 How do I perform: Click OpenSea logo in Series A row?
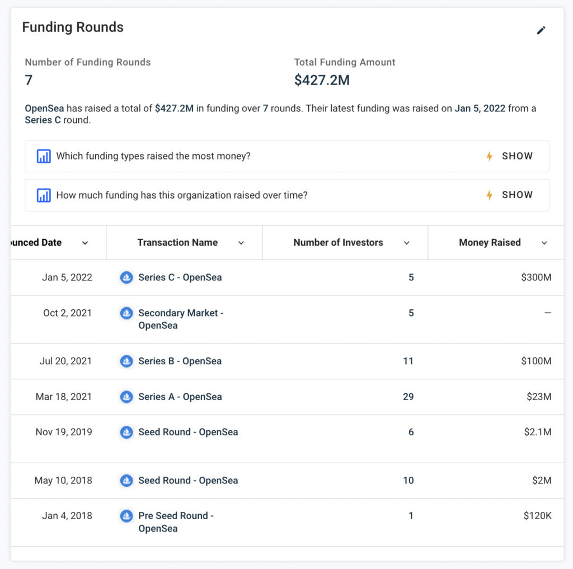click(x=127, y=397)
